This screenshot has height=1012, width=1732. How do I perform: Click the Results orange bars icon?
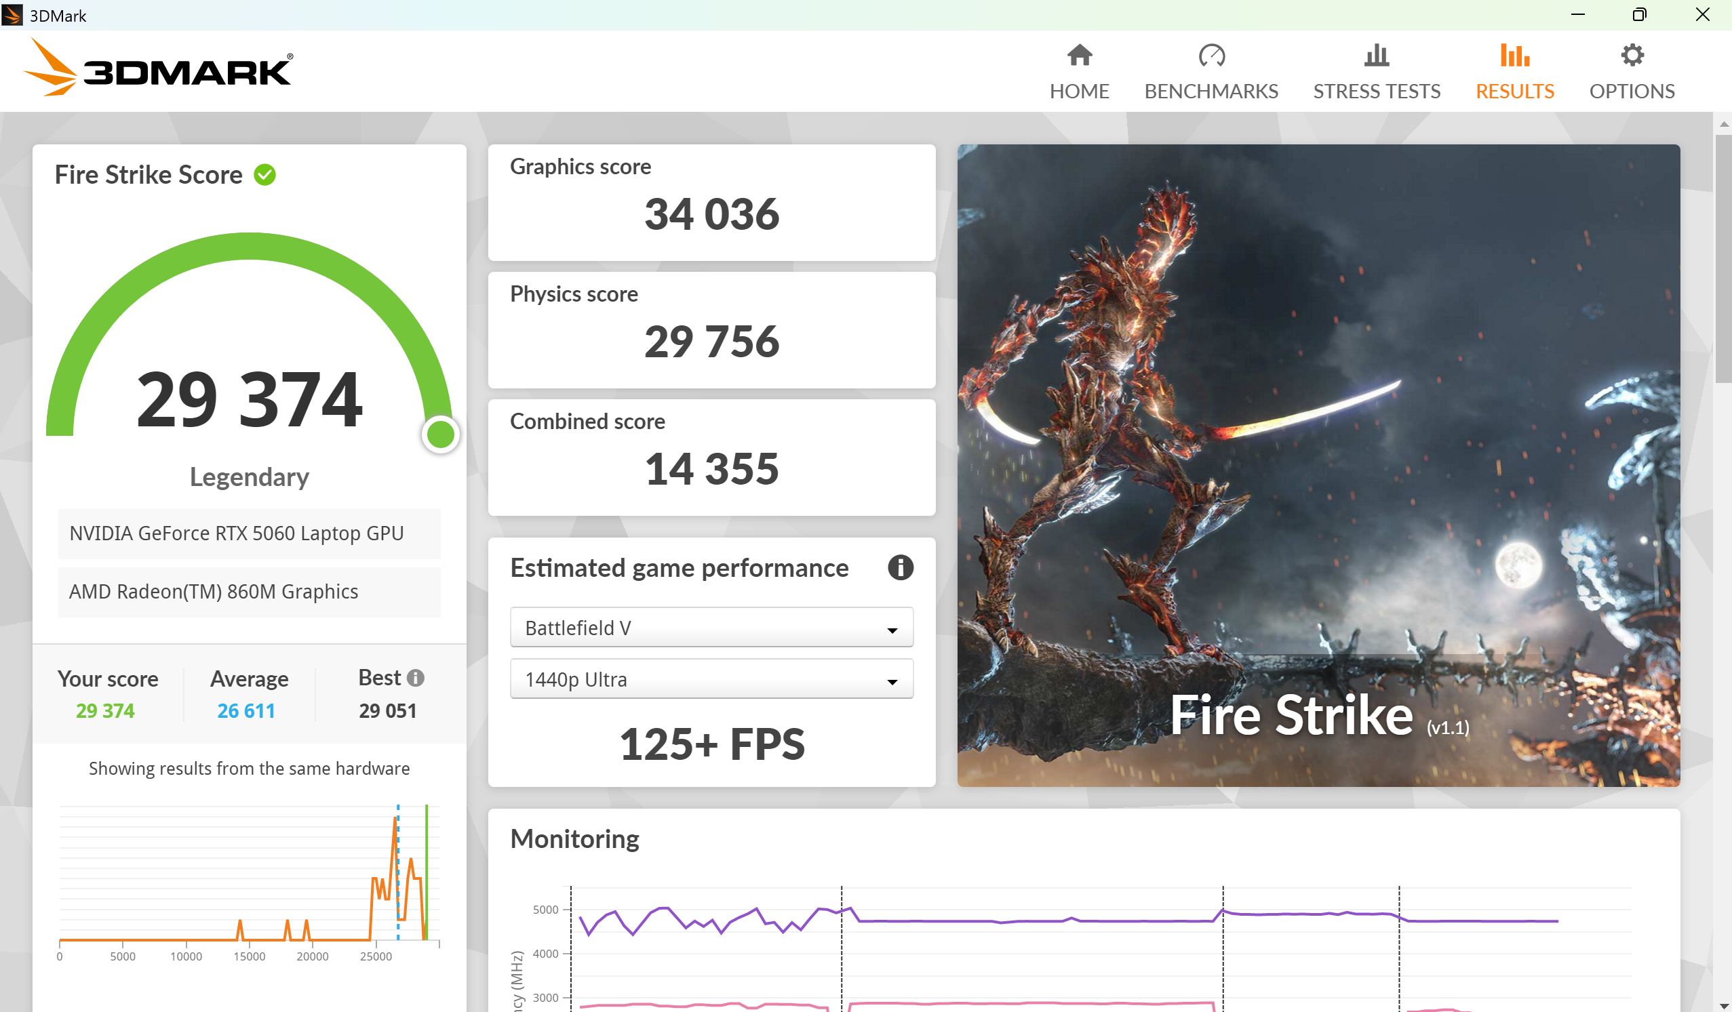pyautogui.click(x=1514, y=55)
